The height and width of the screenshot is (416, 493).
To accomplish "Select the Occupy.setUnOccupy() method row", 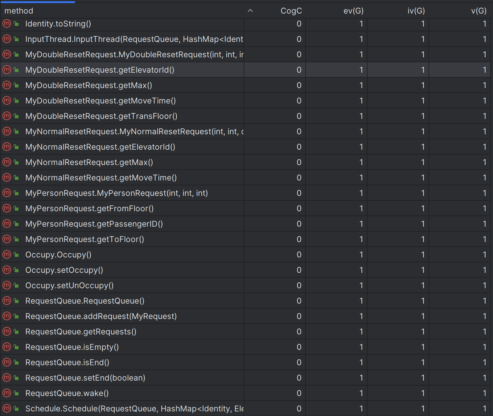I will point(69,285).
